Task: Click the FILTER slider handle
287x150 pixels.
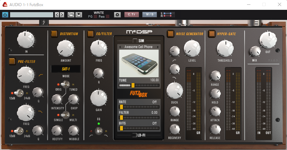Action: click(x=121, y=117)
